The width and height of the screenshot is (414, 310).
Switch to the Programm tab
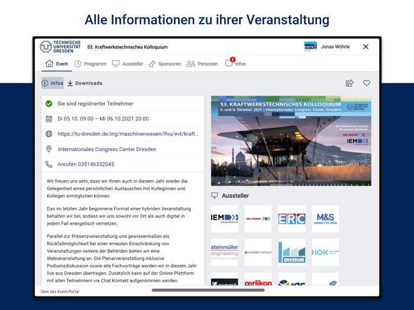pos(90,64)
